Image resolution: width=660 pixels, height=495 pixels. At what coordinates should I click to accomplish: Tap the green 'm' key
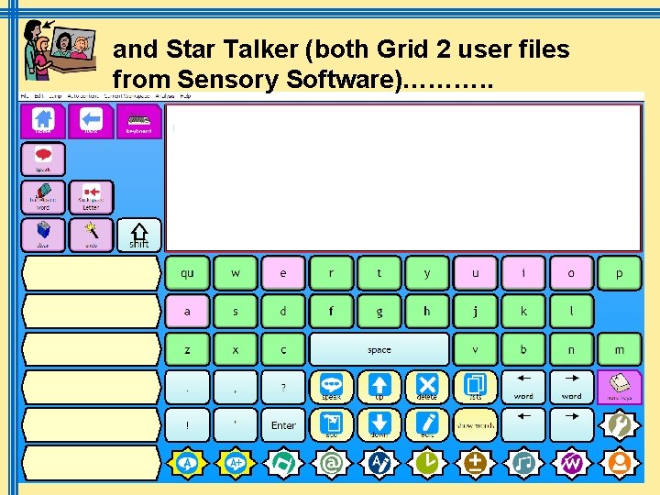619,349
